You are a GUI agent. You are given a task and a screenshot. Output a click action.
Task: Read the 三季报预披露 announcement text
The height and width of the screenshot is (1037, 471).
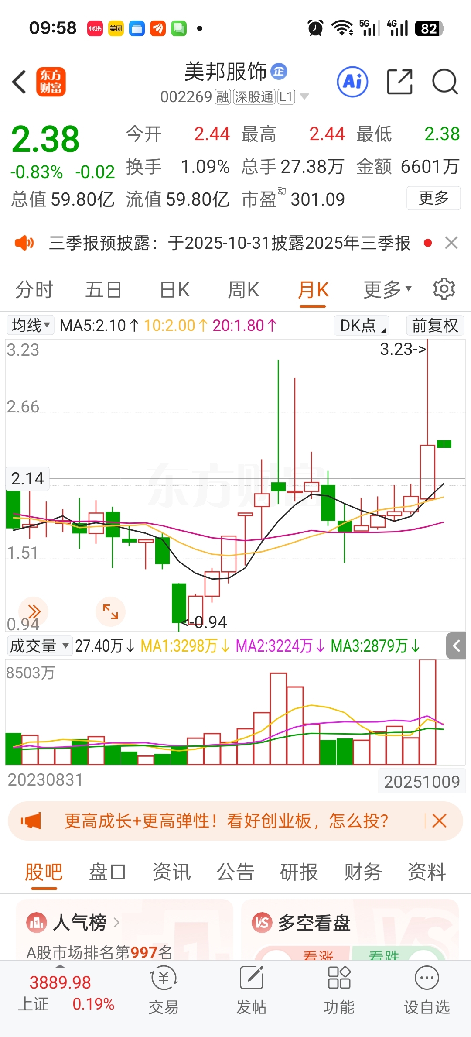click(229, 243)
